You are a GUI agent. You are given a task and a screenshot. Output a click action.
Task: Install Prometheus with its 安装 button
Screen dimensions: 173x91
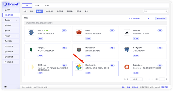[x=160, y=65]
